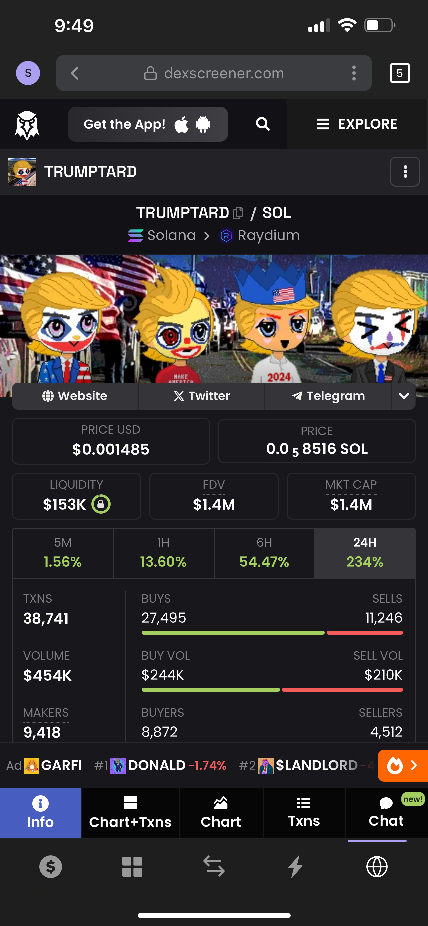Open the search magnifier icon
Image resolution: width=428 pixels, height=926 pixels.
[263, 124]
